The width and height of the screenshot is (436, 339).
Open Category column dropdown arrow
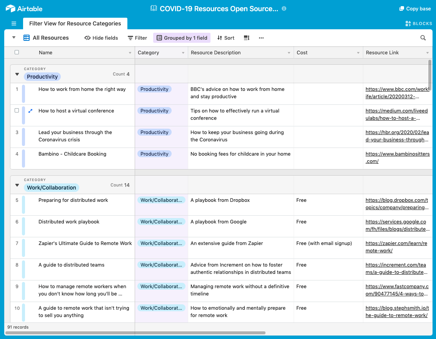point(183,53)
